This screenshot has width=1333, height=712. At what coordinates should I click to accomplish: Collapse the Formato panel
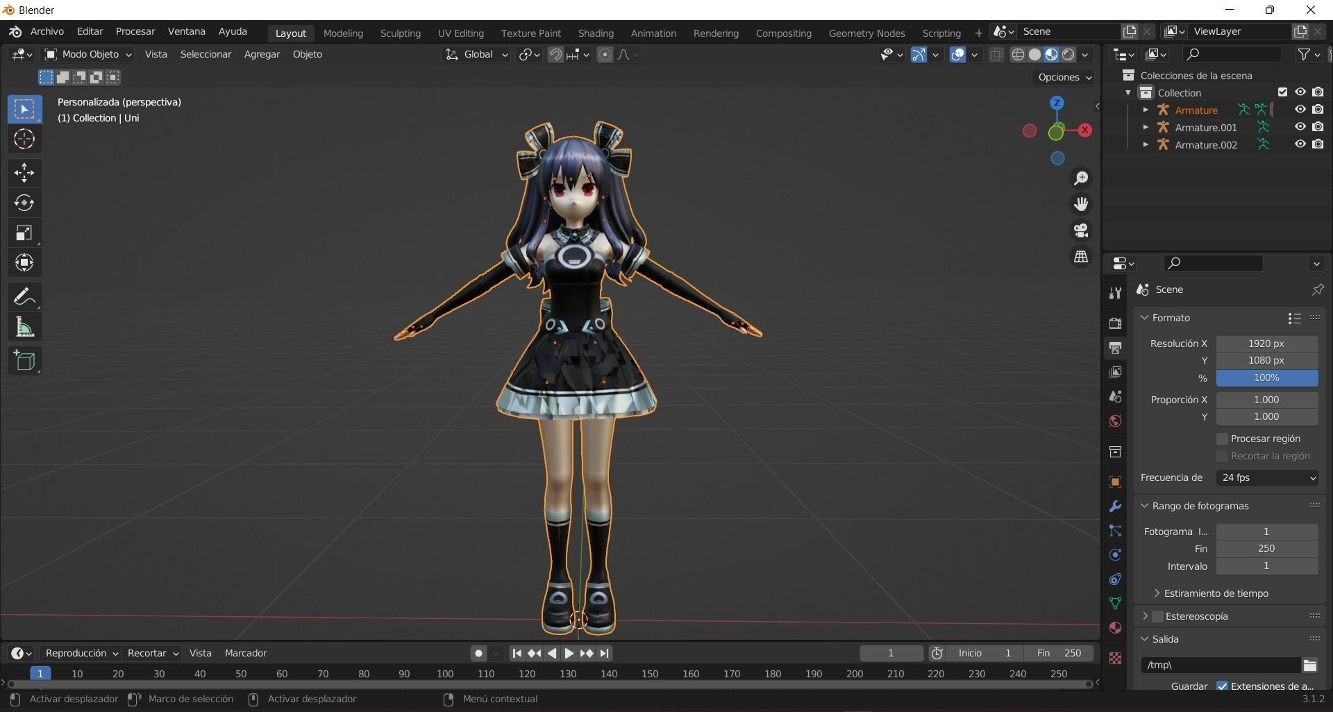(x=1144, y=318)
